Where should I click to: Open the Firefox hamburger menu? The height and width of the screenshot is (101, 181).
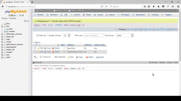(178, 6)
